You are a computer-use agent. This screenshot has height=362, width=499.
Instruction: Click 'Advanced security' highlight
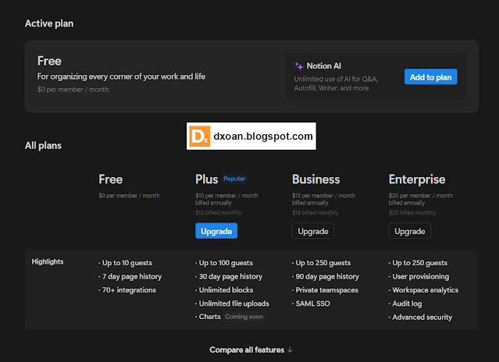click(422, 318)
